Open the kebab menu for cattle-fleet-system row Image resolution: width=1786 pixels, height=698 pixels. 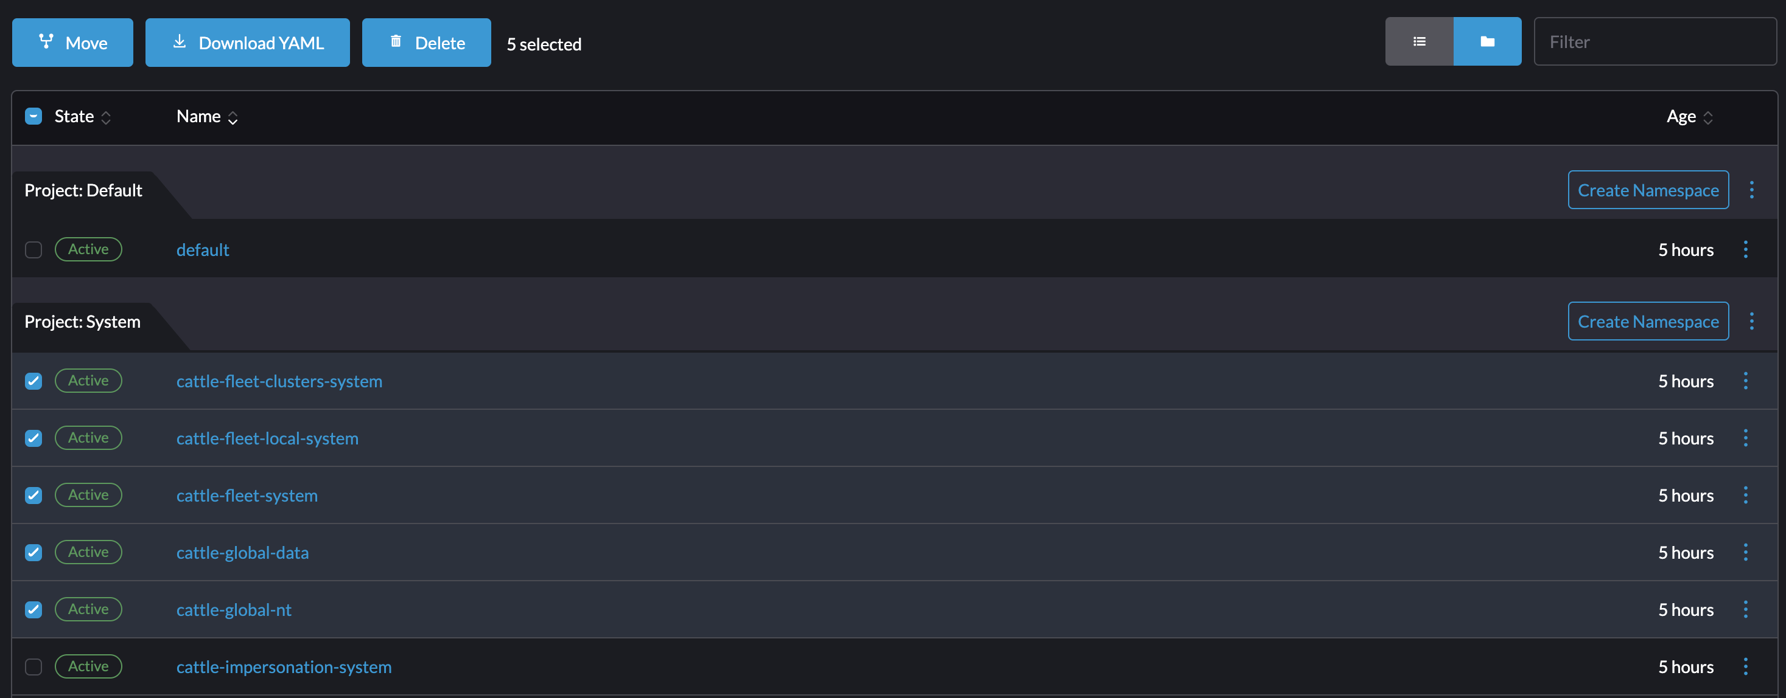pos(1746,494)
